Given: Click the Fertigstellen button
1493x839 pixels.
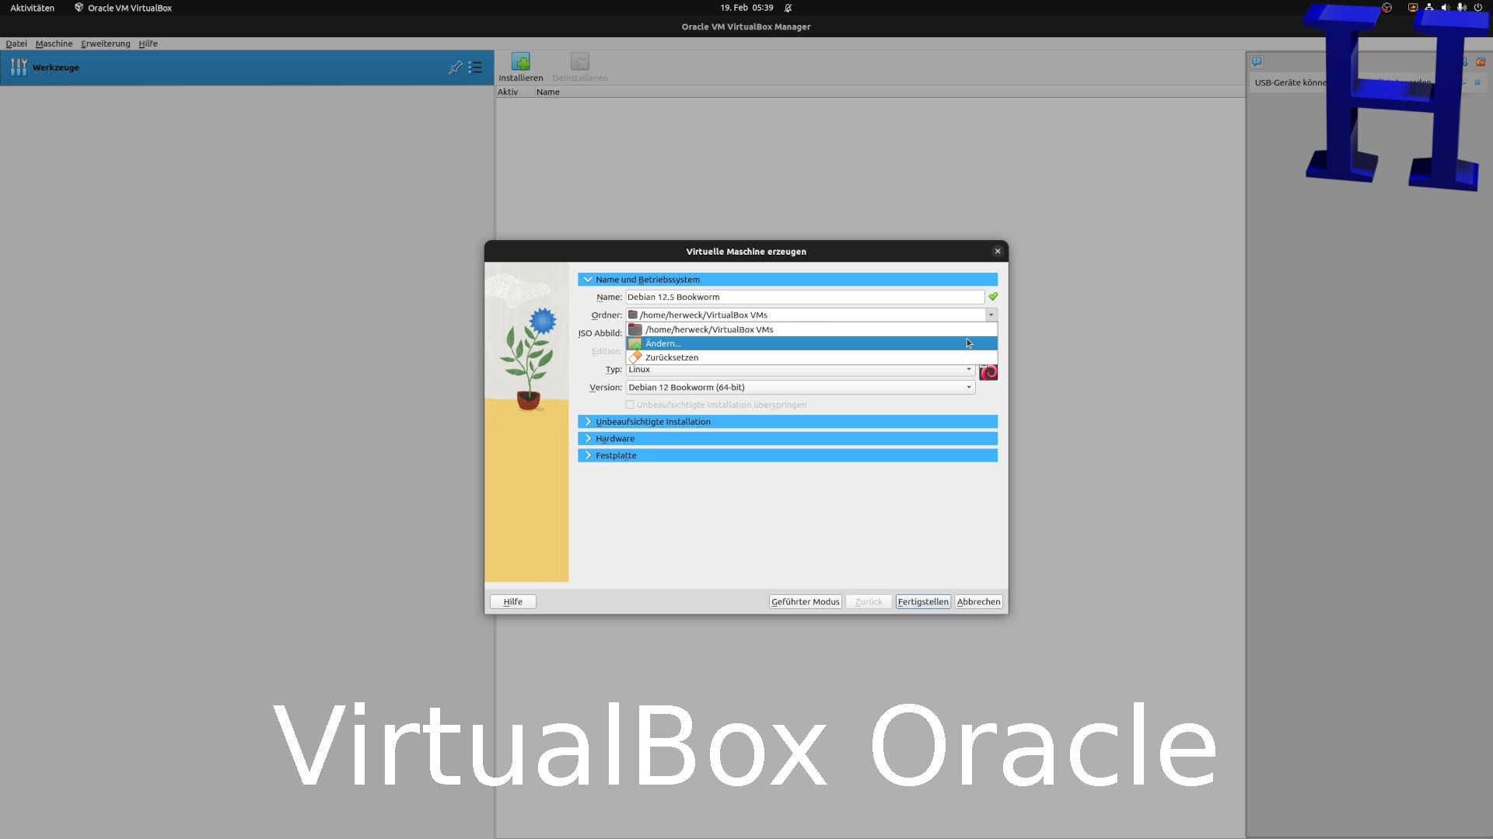Looking at the screenshot, I should pos(923,601).
